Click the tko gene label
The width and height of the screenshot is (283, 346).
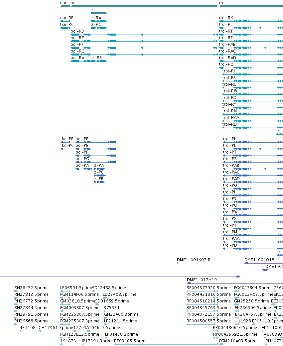[63, 3]
